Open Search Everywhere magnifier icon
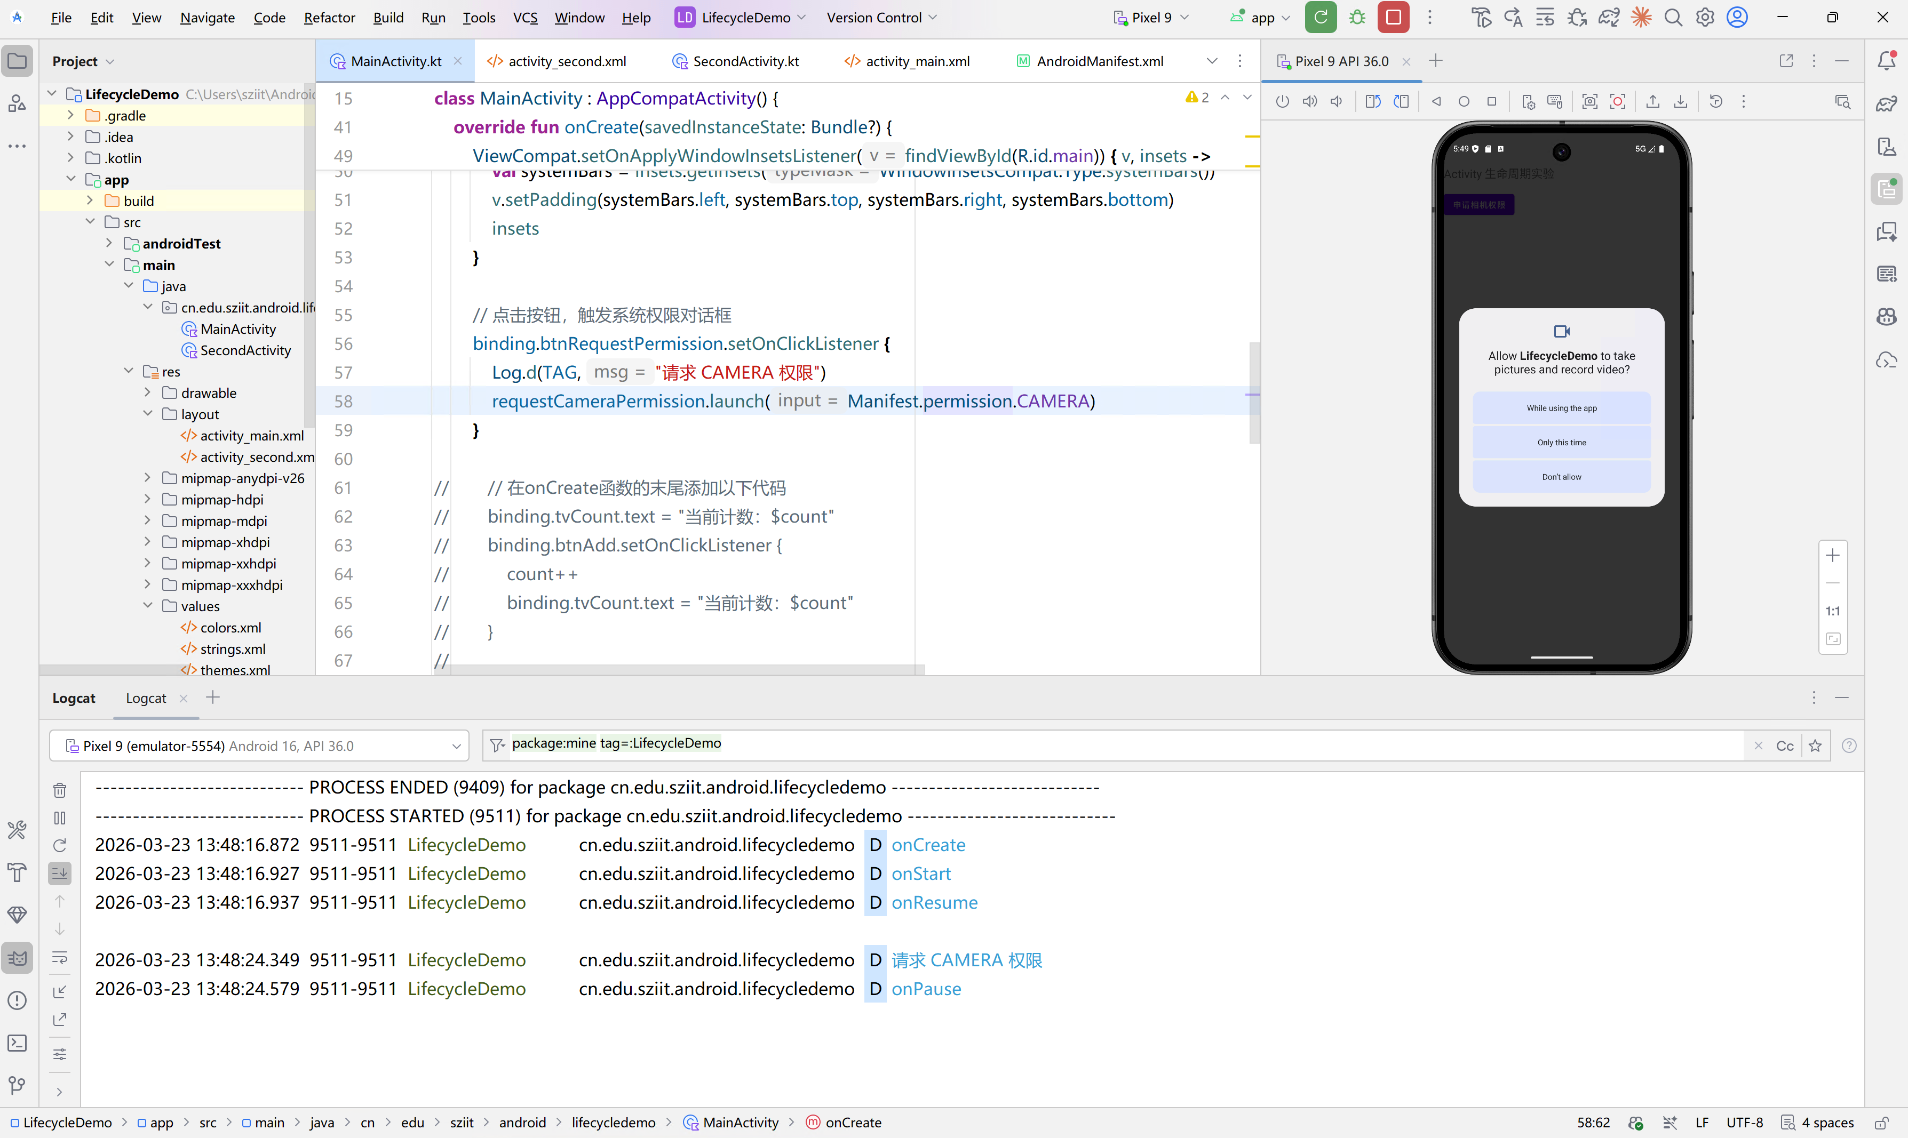Screen dimensions: 1908x1138 1673,17
